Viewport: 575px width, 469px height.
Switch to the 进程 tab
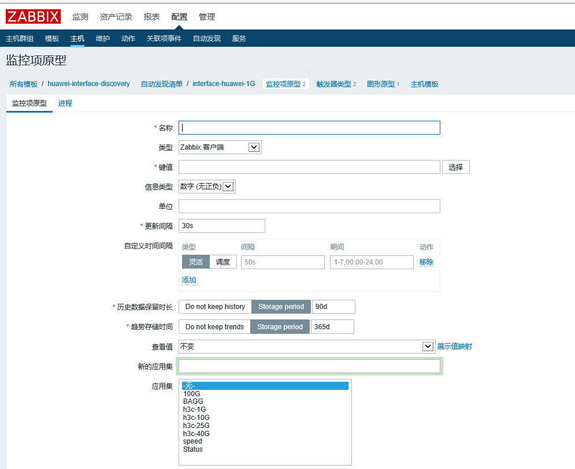65,103
